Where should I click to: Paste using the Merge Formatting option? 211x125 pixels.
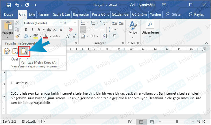15,51
